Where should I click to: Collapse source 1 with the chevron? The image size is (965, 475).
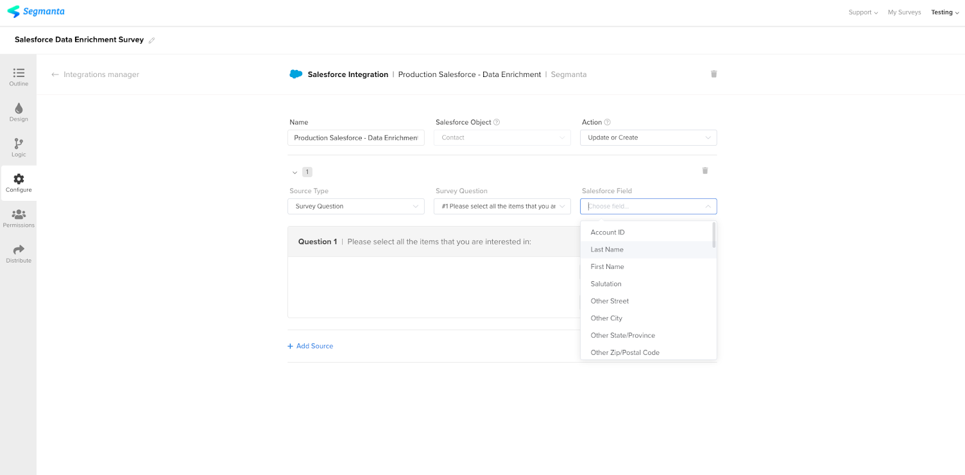(295, 172)
